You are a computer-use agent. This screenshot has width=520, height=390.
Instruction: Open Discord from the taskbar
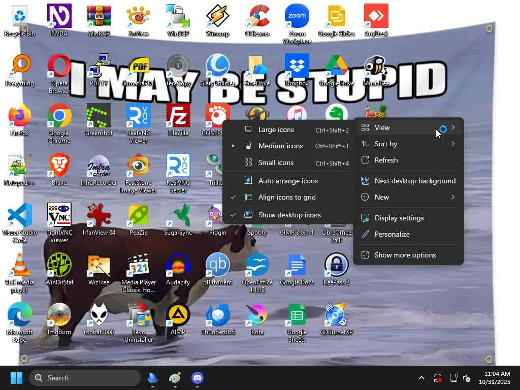pos(198,378)
